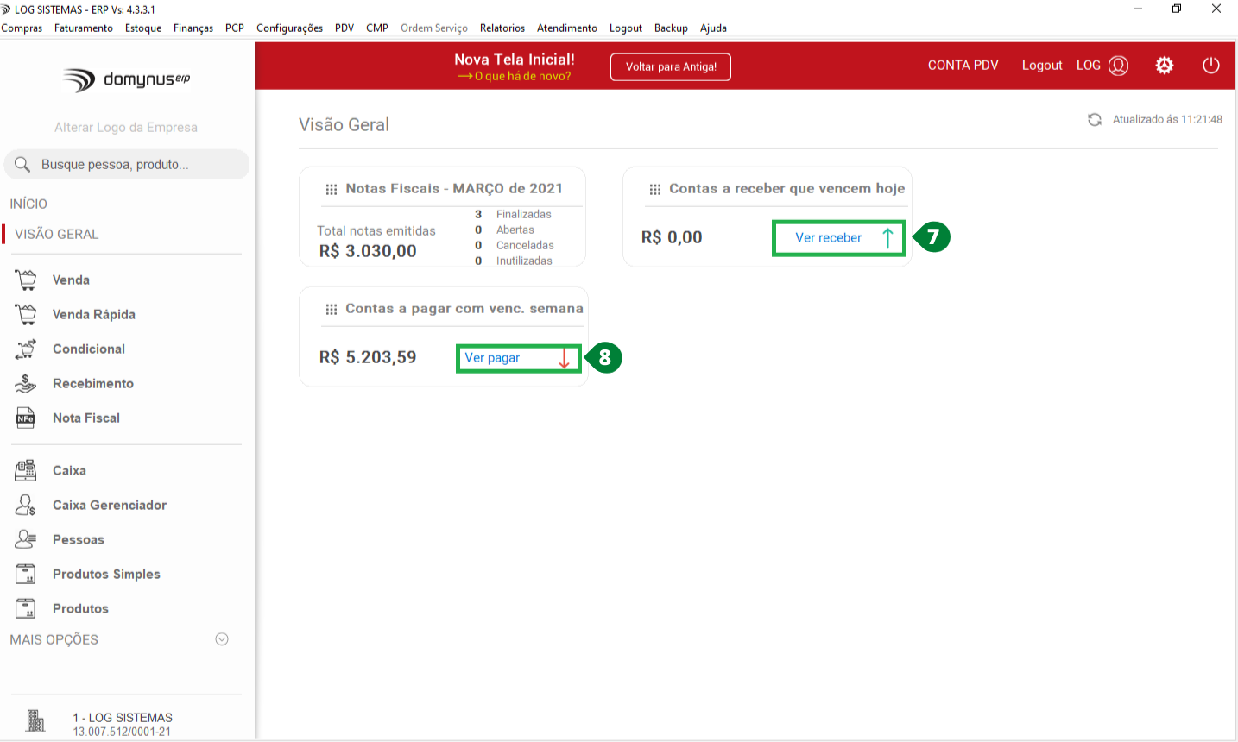Click the search magnifier icon

pos(22,164)
